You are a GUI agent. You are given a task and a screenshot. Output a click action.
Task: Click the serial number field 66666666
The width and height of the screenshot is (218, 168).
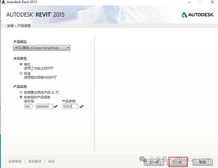coord(44,106)
